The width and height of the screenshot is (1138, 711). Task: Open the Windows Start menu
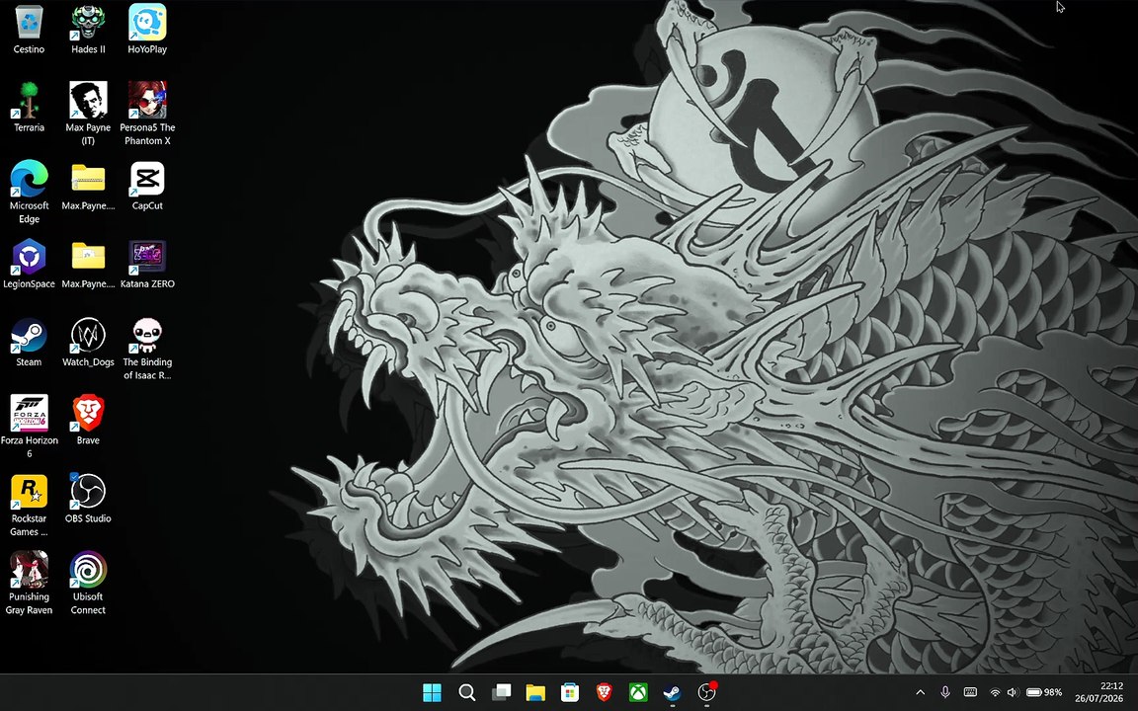click(432, 693)
